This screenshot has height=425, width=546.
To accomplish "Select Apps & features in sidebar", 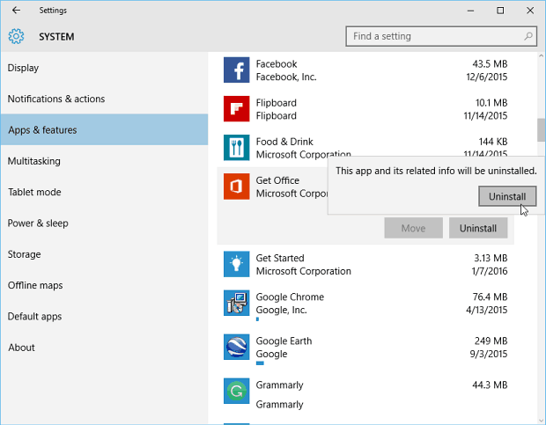I will point(105,129).
